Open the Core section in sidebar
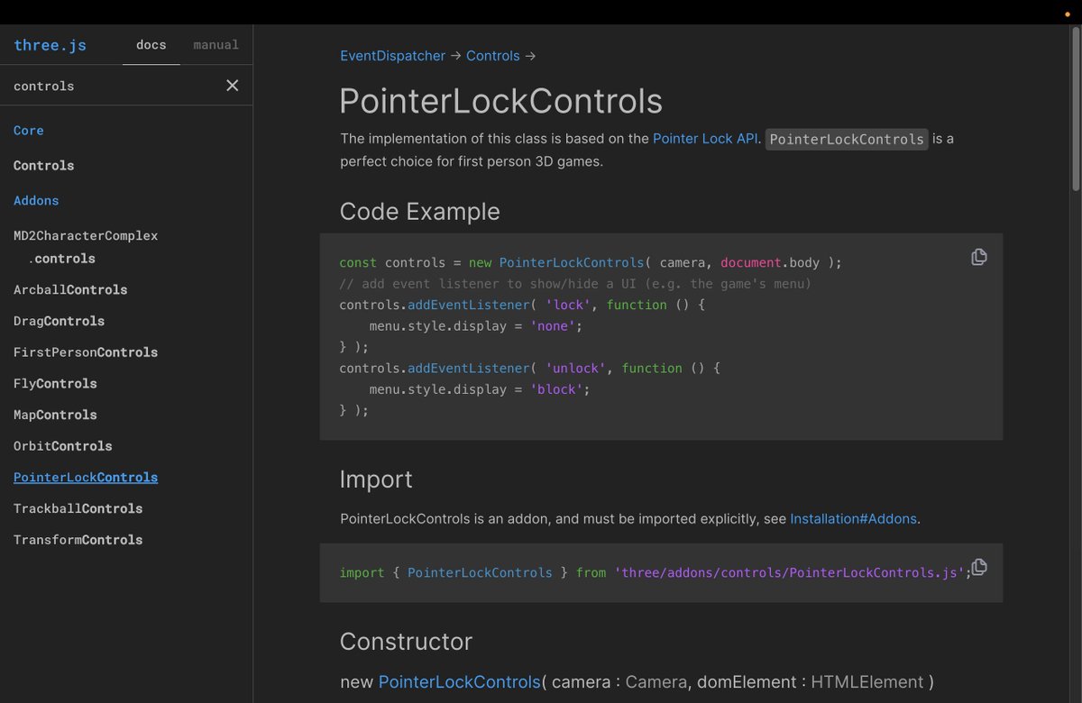Screen dimensions: 1082x703 point(29,131)
